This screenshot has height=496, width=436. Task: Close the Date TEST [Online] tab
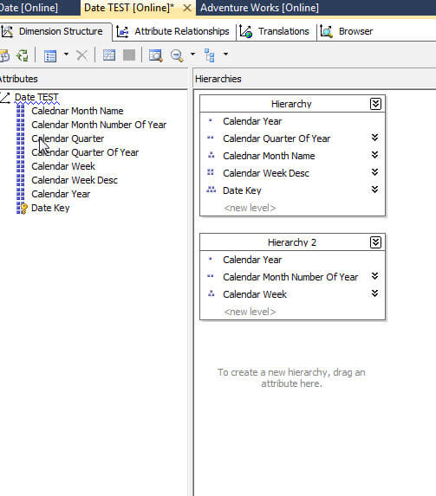pos(187,8)
